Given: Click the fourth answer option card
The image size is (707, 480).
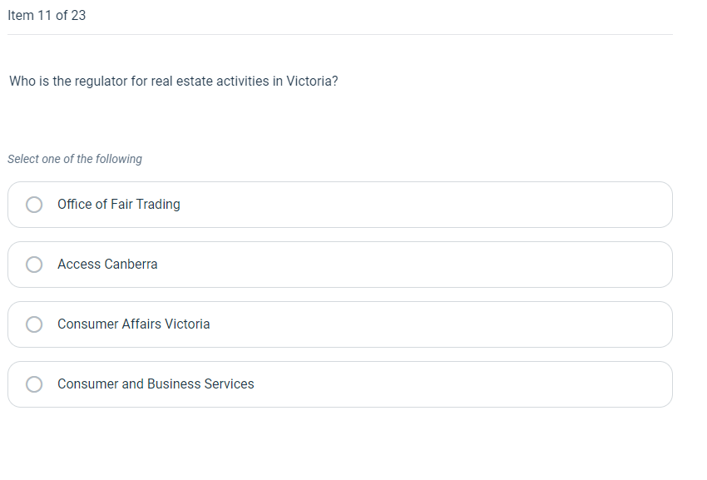Looking at the screenshot, I should (x=339, y=384).
